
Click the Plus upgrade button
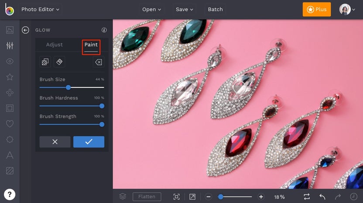[317, 10]
